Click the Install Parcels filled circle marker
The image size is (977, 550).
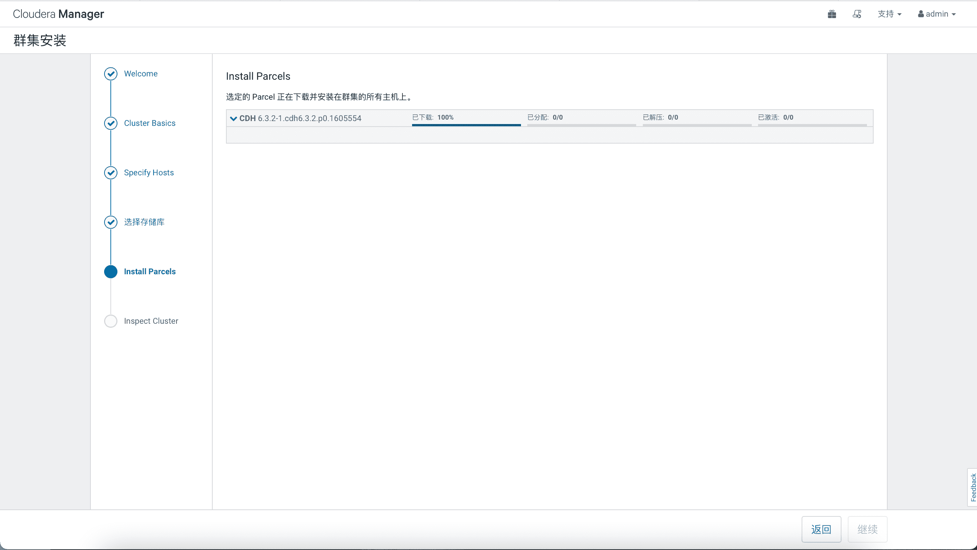pos(111,272)
